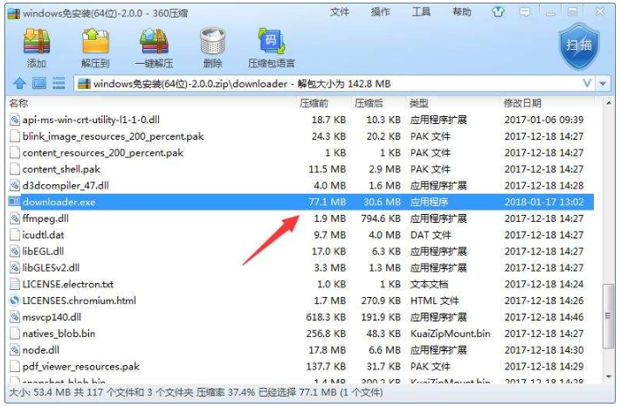Select api-ms-win-crt-utility-l1-1-0.dll row
This screenshot has height=407, width=621.
click(x=301, y=120)
